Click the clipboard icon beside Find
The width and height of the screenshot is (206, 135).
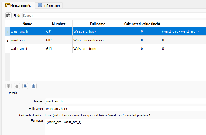8,16
